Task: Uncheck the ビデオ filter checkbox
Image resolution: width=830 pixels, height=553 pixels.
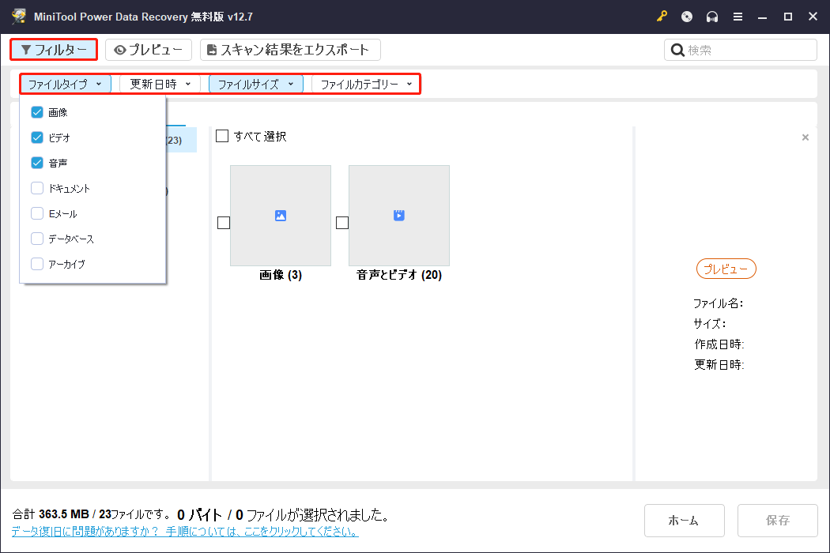Action: coord(36,137)
